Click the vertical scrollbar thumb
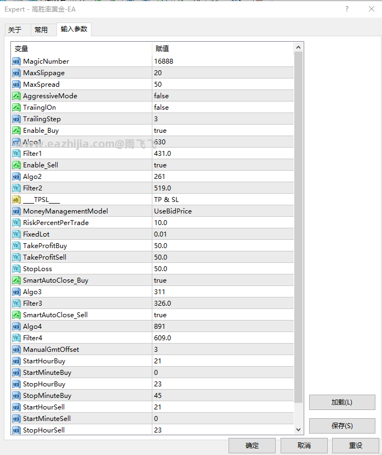Screen dimensions: 382x455 tap(298, 227)
